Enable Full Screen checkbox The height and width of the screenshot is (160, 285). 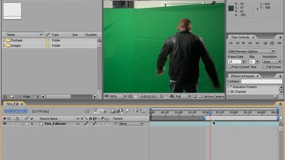coord(265,67)
